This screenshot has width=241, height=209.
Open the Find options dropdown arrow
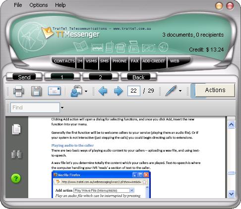pos(62,107)
